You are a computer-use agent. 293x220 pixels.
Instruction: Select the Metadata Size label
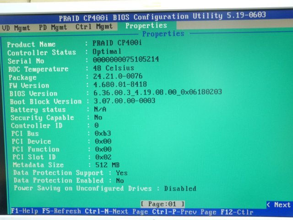tap(38, 165)
